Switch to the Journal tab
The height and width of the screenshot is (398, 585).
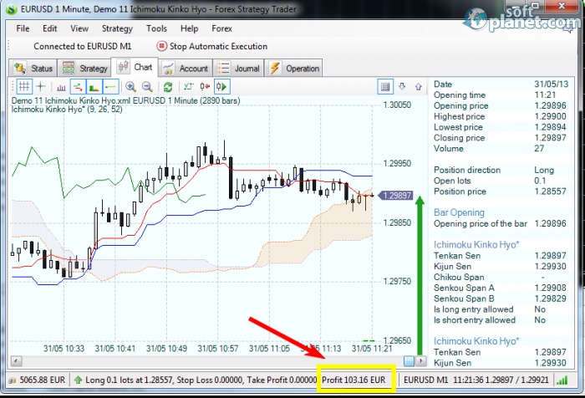tap(238, 69)
